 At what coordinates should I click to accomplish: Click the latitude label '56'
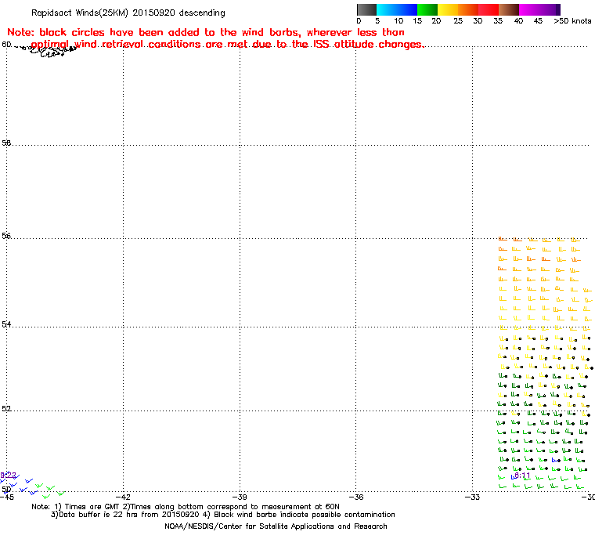point(6,237)
